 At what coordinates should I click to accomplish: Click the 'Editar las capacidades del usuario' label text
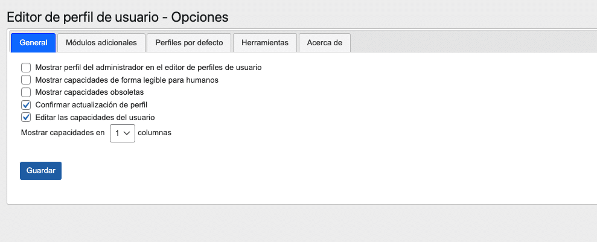click(95, 117)
